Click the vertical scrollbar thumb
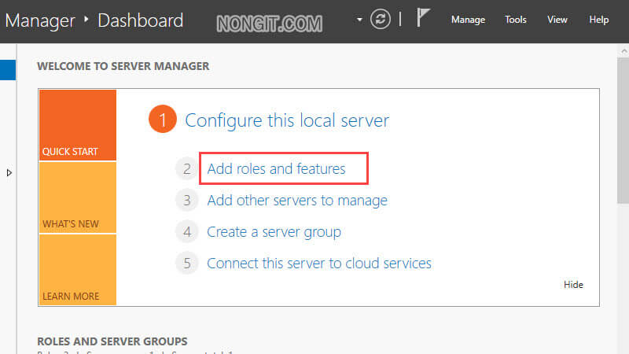 623,131
